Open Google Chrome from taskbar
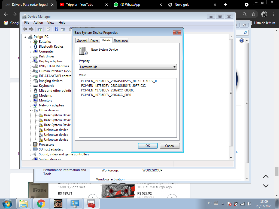The width and height of the screenshot is (279, 209). [41, 204]
